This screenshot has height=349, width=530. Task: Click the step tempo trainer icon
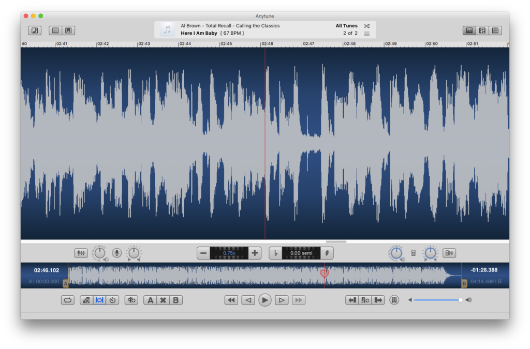click(x=131, y=300)
